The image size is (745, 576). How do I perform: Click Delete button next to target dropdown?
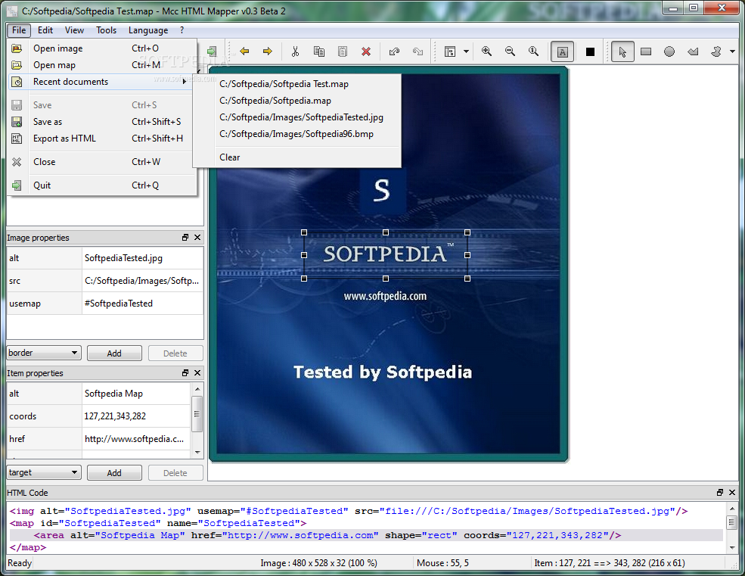point(175,473)
